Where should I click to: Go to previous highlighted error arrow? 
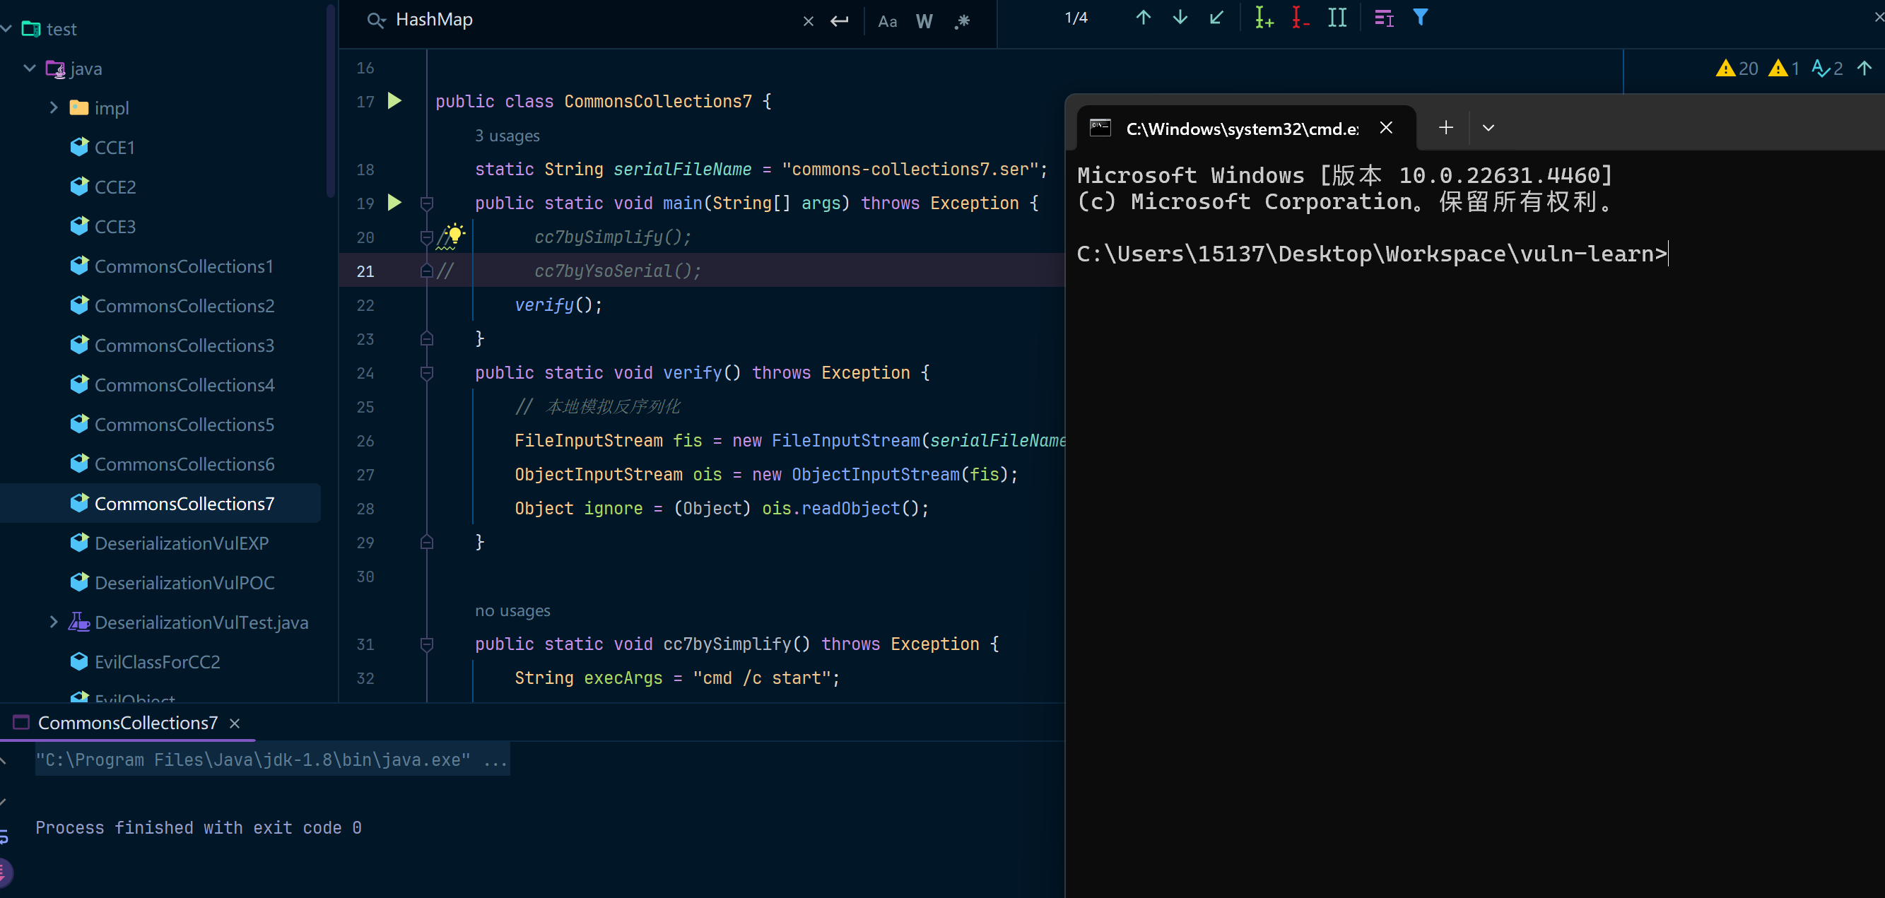coord(1865,68)
